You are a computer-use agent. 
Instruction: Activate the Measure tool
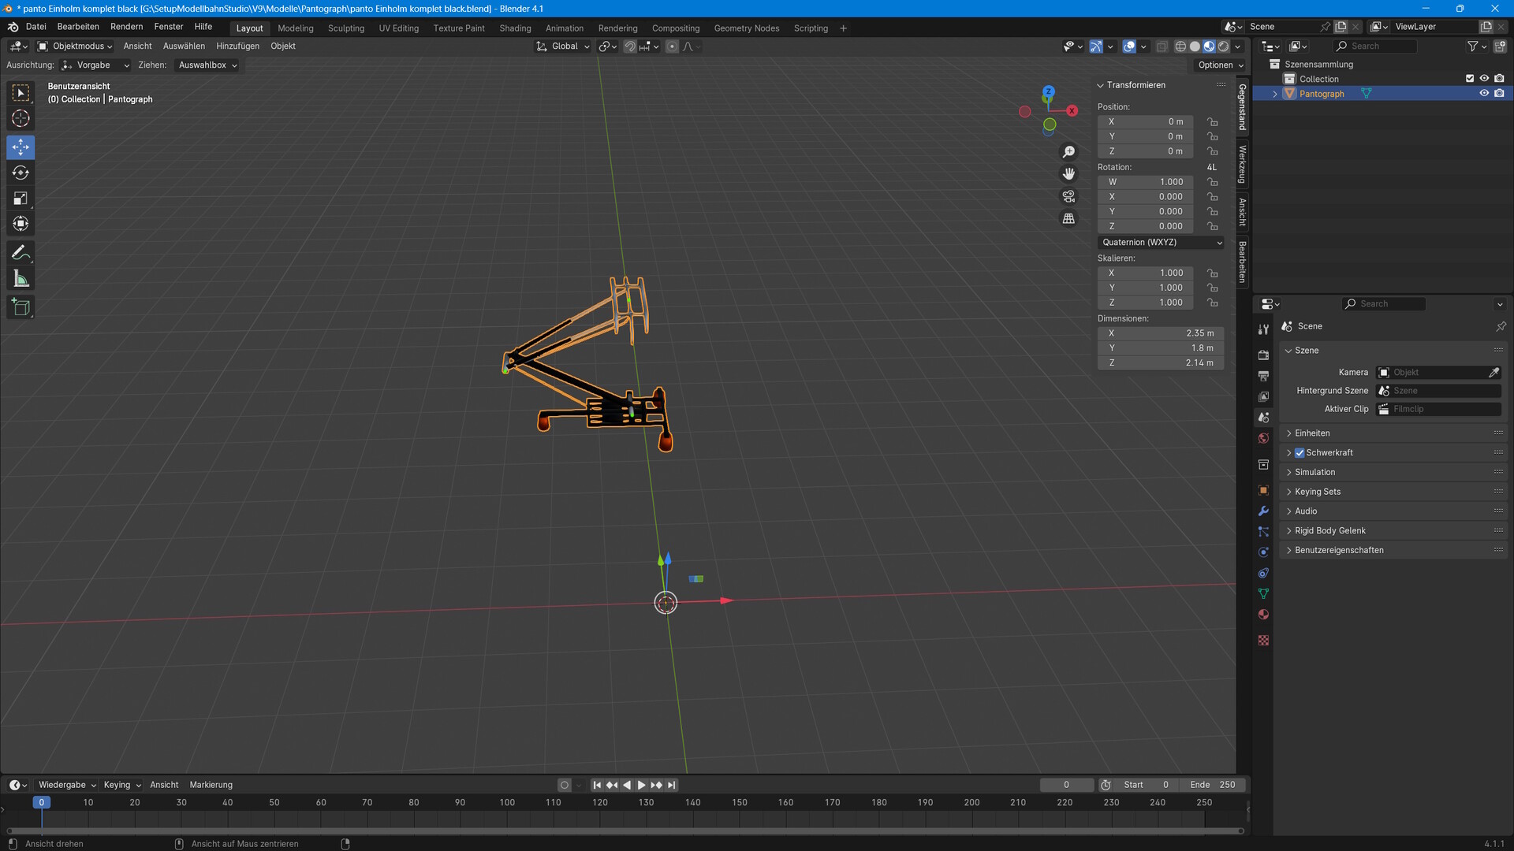pyautogui.click(x=21, y=279)
